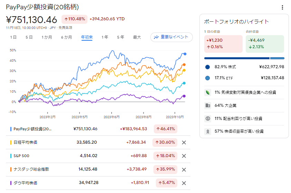Screen dimensions: 291x193
Task: Remove 日経平均株価 from comparison
Action: 184,142
